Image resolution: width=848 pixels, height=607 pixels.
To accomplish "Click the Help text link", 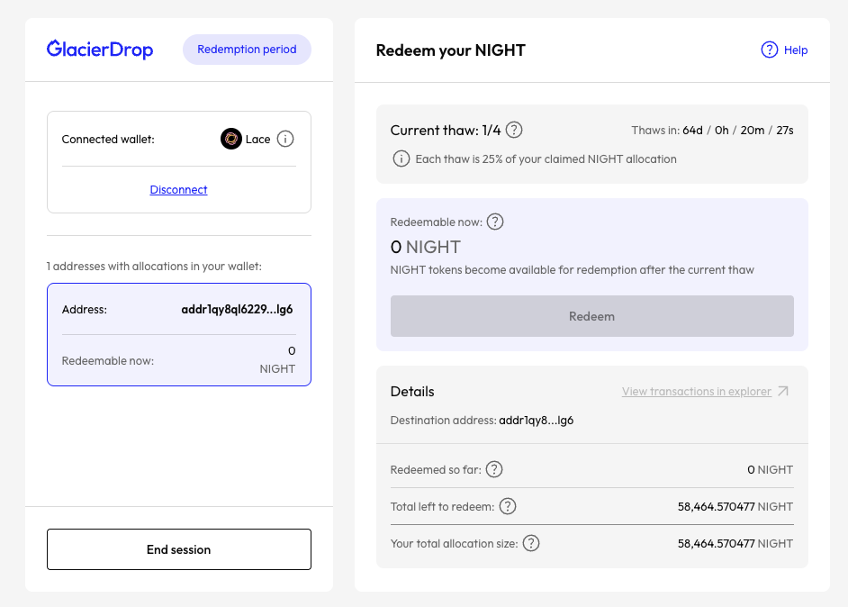I will 796,50.
